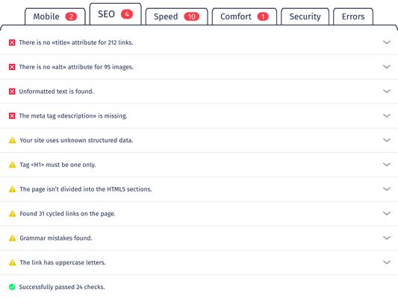Click warning triangle beside structured data row

12,140
